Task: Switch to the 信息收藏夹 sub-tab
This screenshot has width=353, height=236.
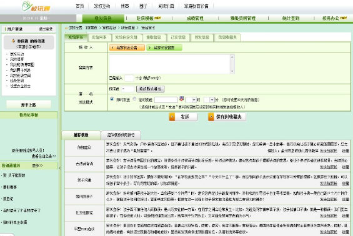Action: click(227, 37)
